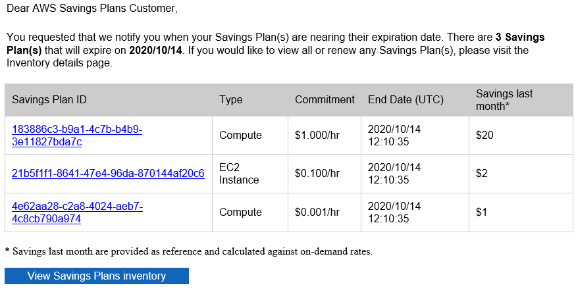The width and height of the screenshot is (576, 298).
Task: Click the EC2 Instance type cell
Action: 239,174
